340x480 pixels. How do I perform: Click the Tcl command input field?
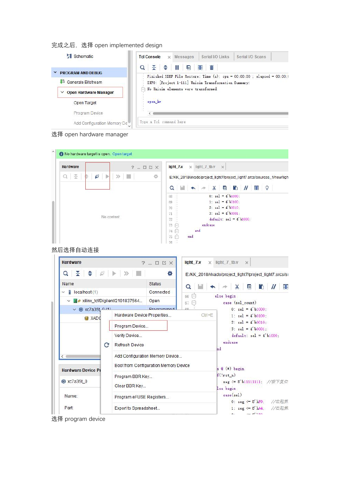coord(213,122)
